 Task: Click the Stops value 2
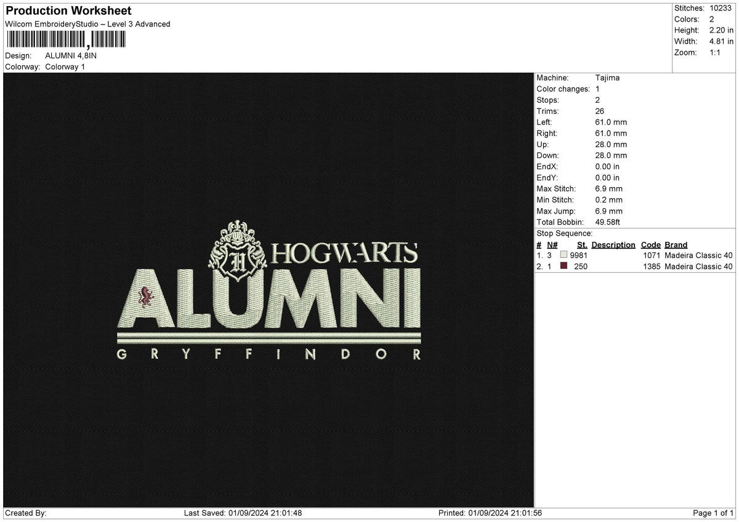click(598, 100)
